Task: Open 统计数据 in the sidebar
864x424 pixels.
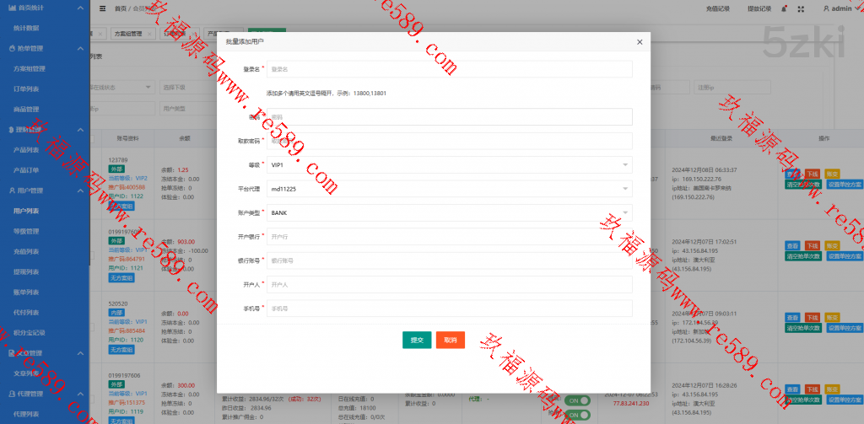Action: (26, 28)
